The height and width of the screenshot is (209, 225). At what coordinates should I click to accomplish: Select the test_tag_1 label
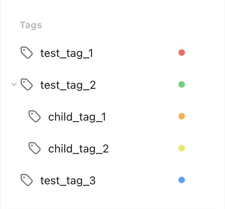tap(67, 53)
